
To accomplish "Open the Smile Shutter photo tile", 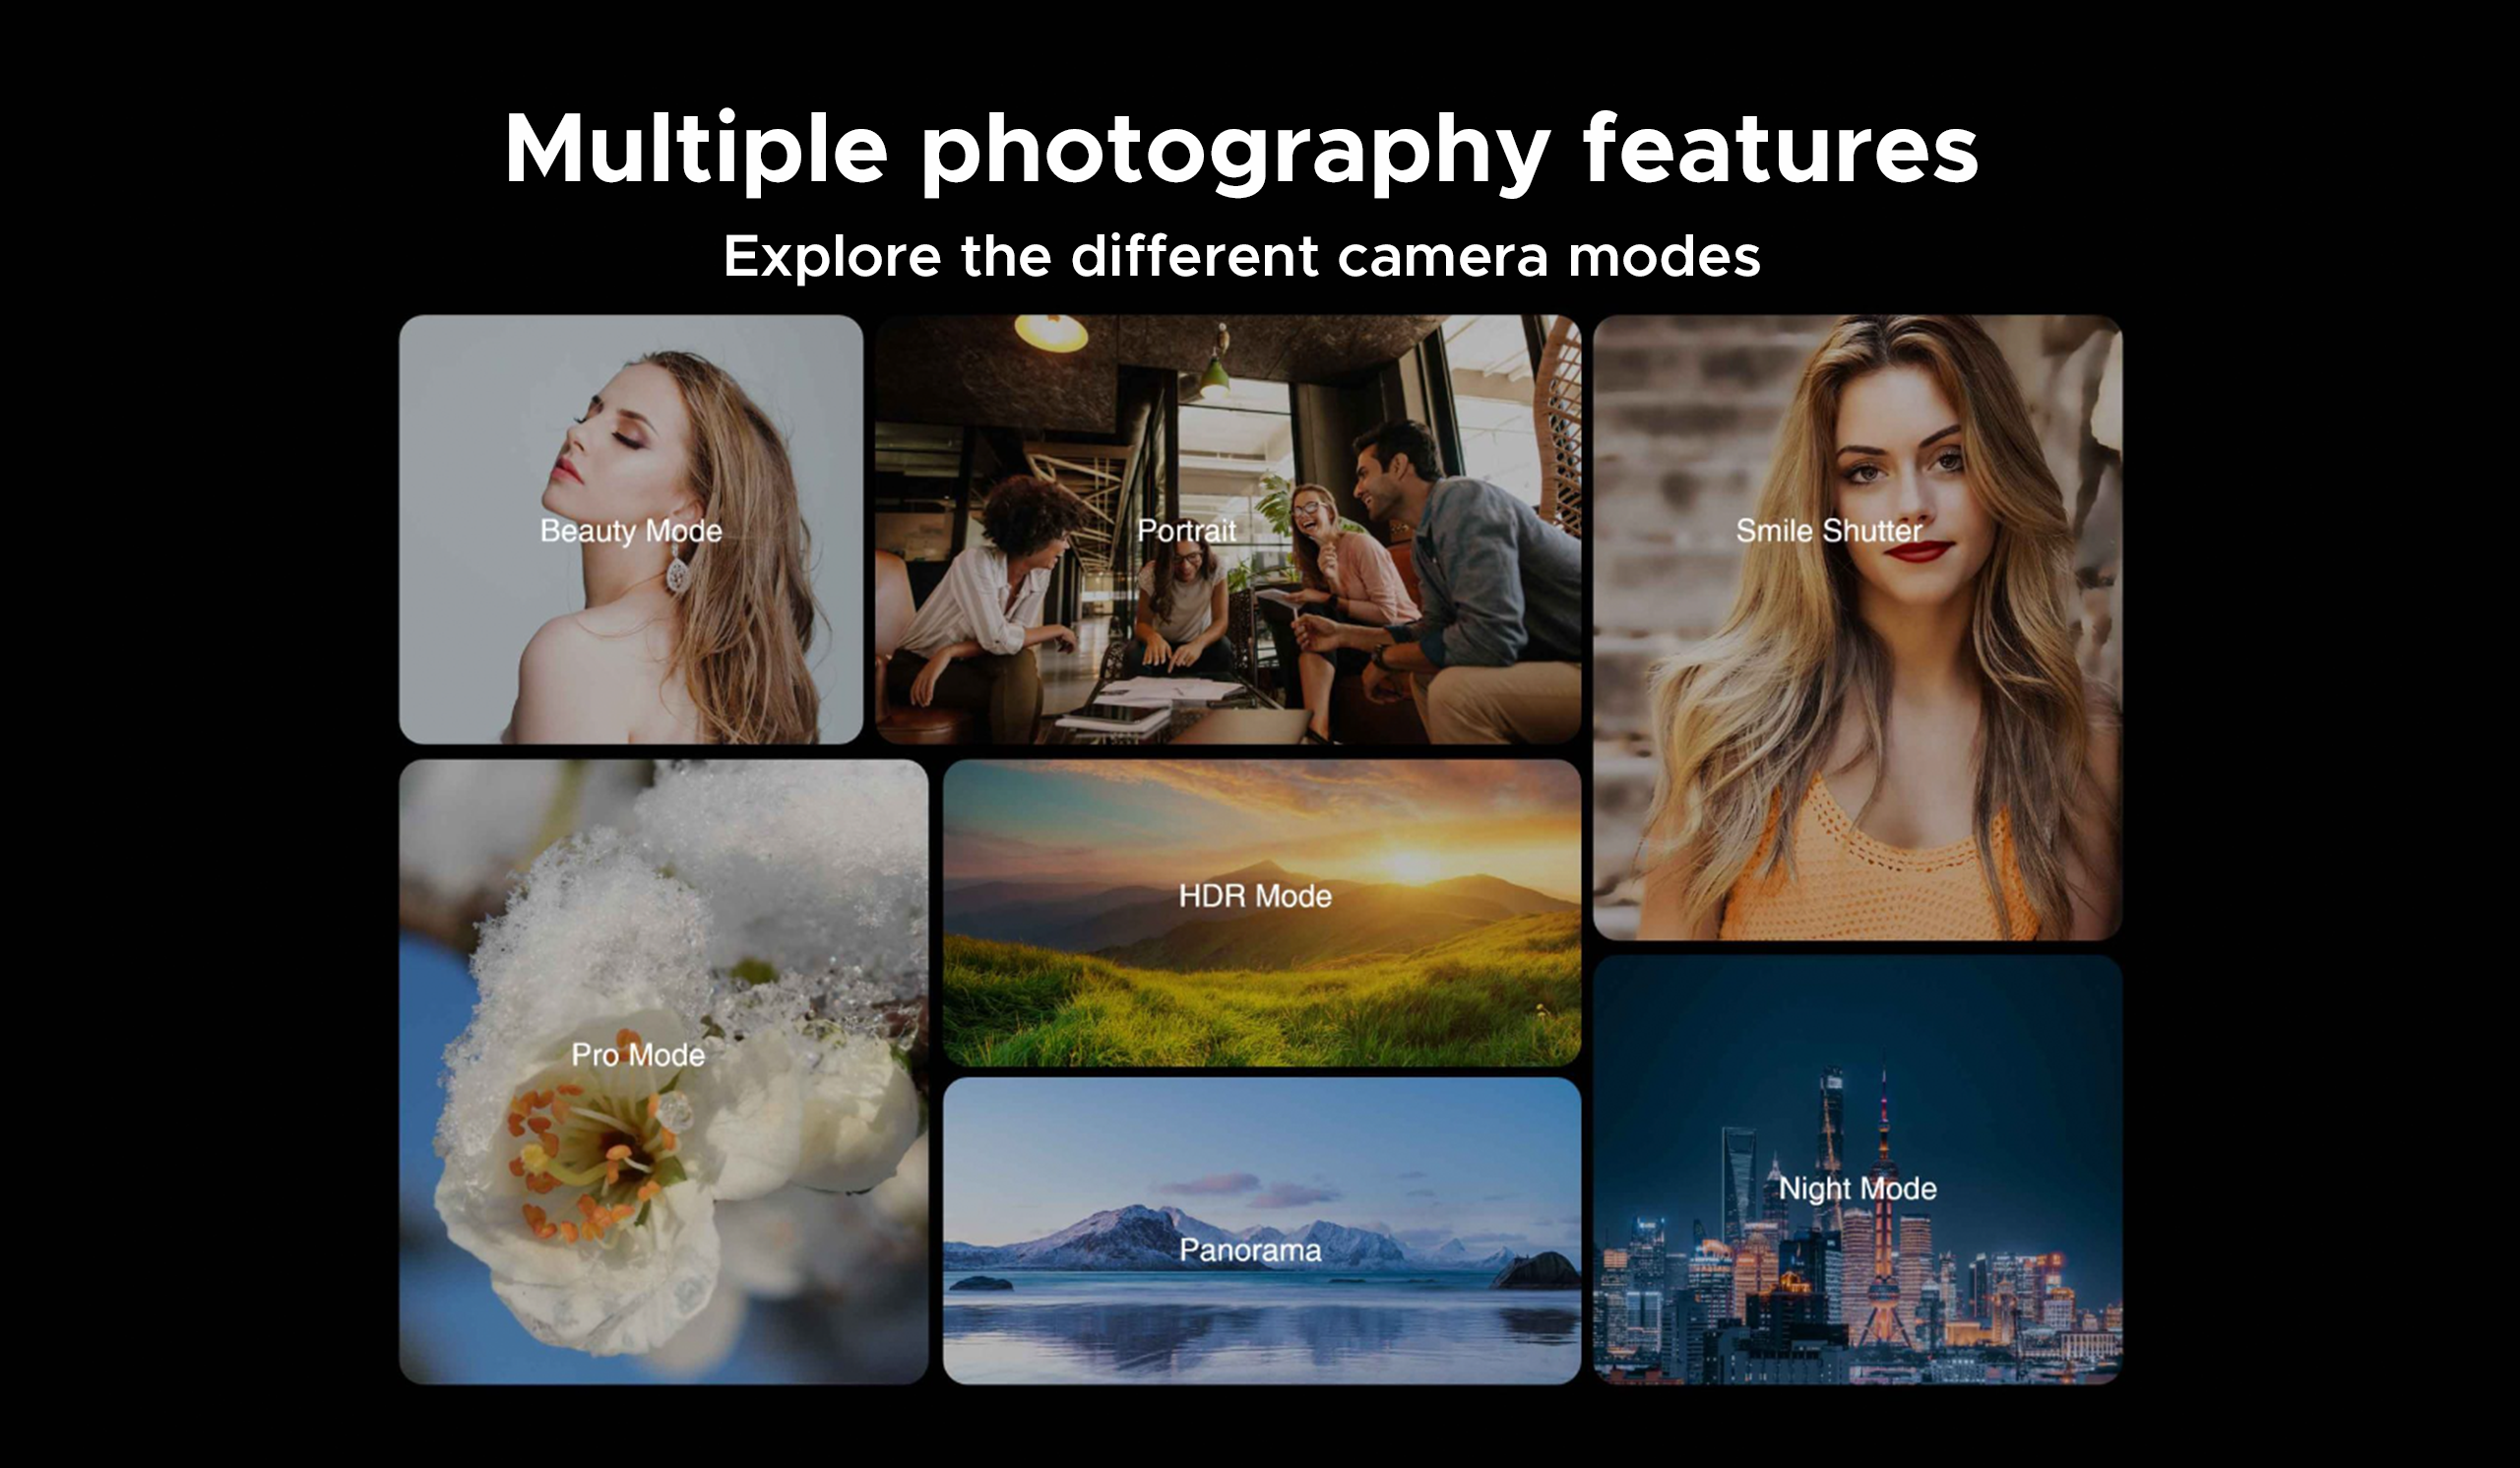I will click(1857, 627).
